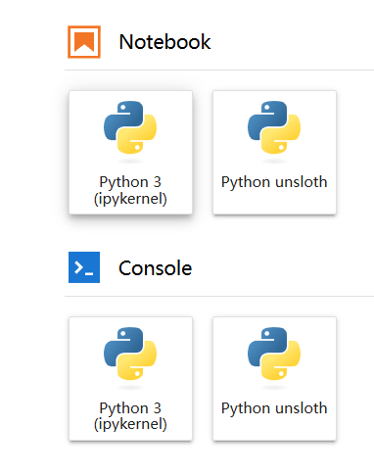Launch Python unsloth notebook card
Viewport: 374px width, 475px height.
[x=274, y=153]
